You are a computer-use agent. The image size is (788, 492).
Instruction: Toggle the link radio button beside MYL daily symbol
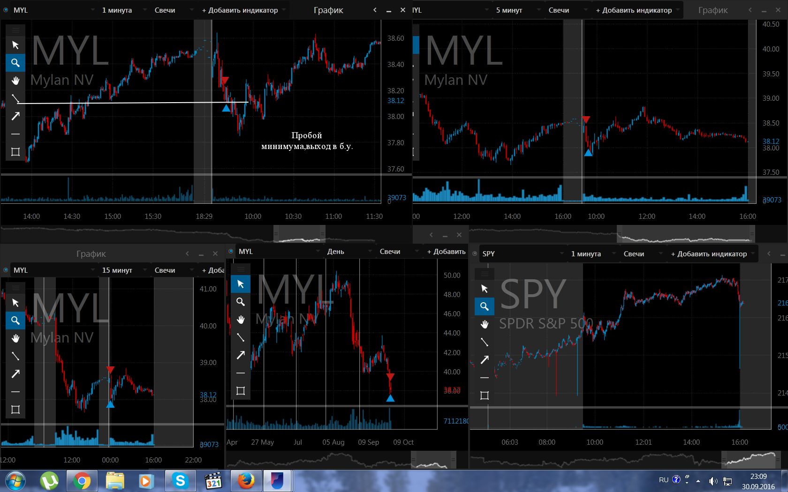tap(231, 251)
